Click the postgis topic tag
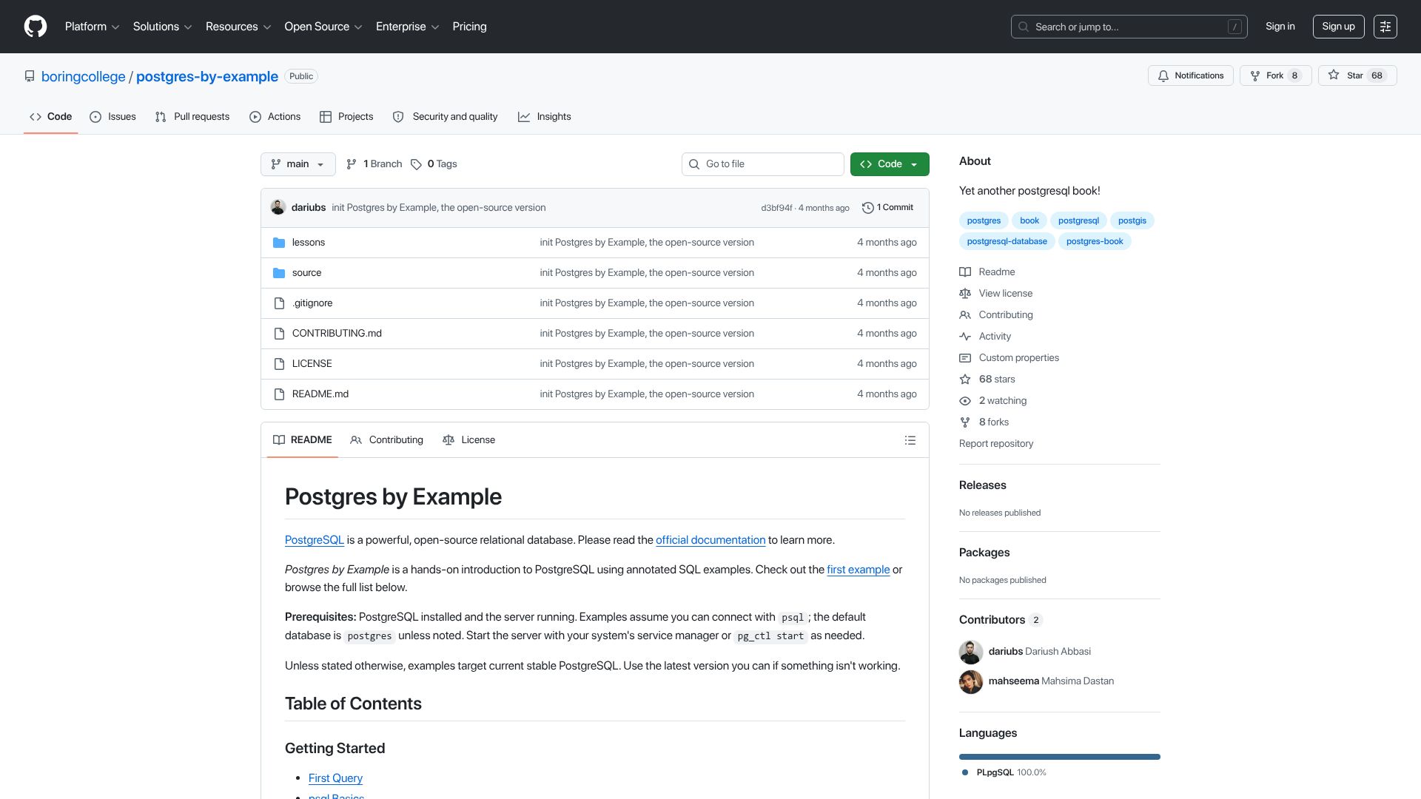Screen dimensions: 1421x799 (1132, 221)
